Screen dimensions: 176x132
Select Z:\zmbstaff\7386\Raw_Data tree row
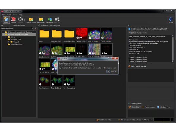19,34
